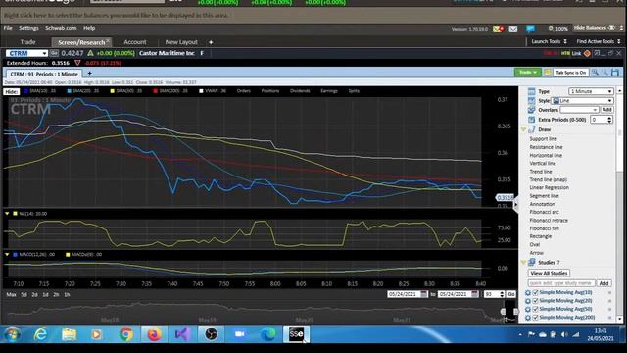
Task: Open the chart Type 1 Minute dropdown
Action: click(x=591, y=91)
